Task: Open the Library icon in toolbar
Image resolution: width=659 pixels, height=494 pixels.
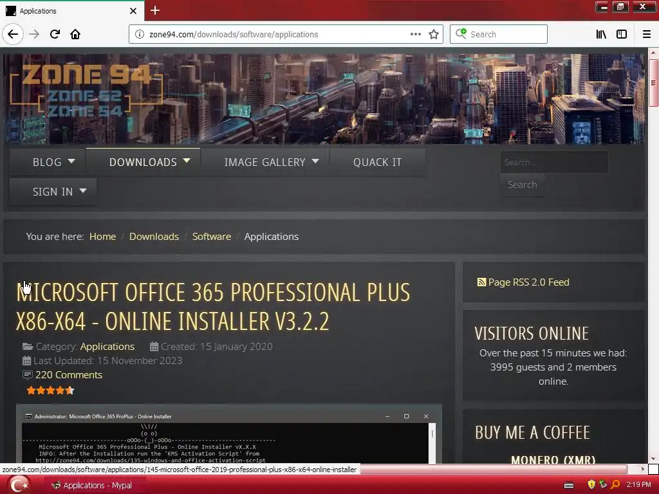Action: coord(601,34)
